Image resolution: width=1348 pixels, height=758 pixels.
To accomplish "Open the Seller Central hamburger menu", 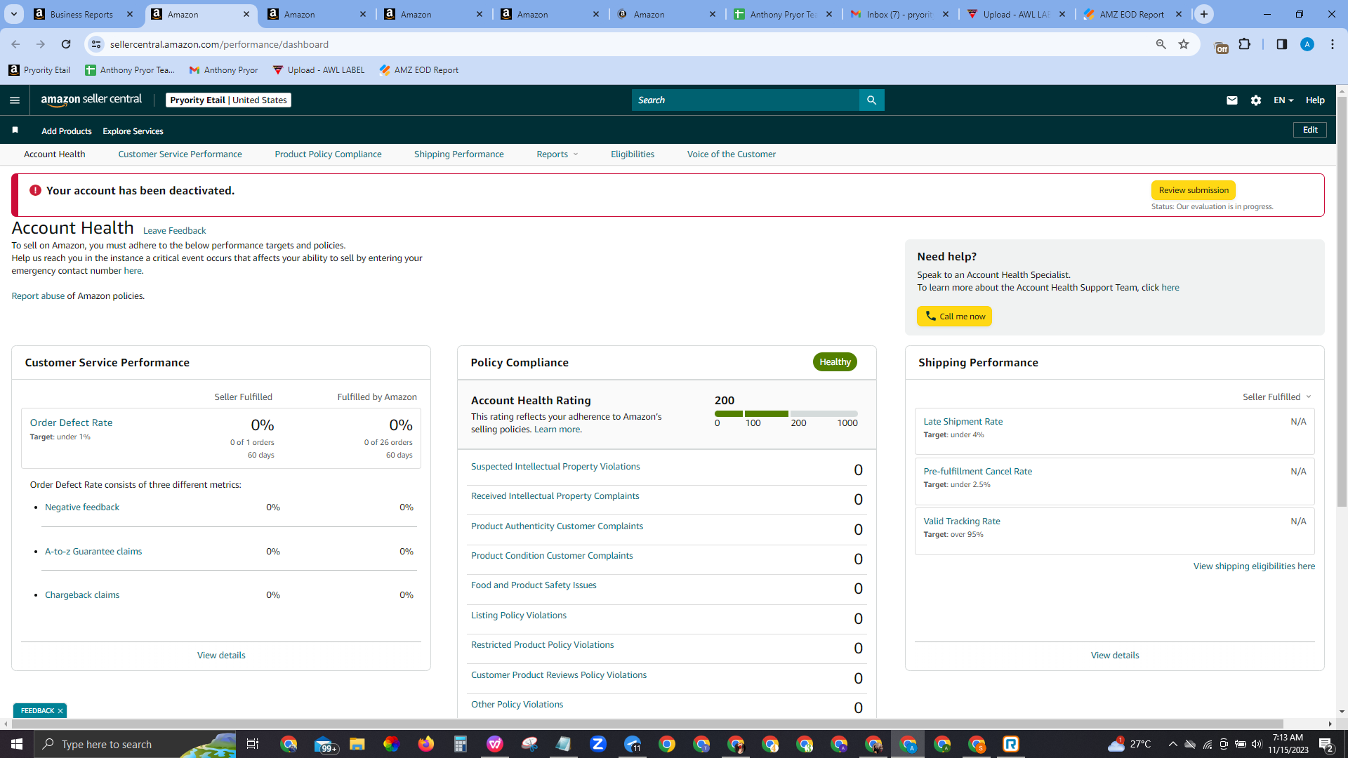I will tap(15, 100).
